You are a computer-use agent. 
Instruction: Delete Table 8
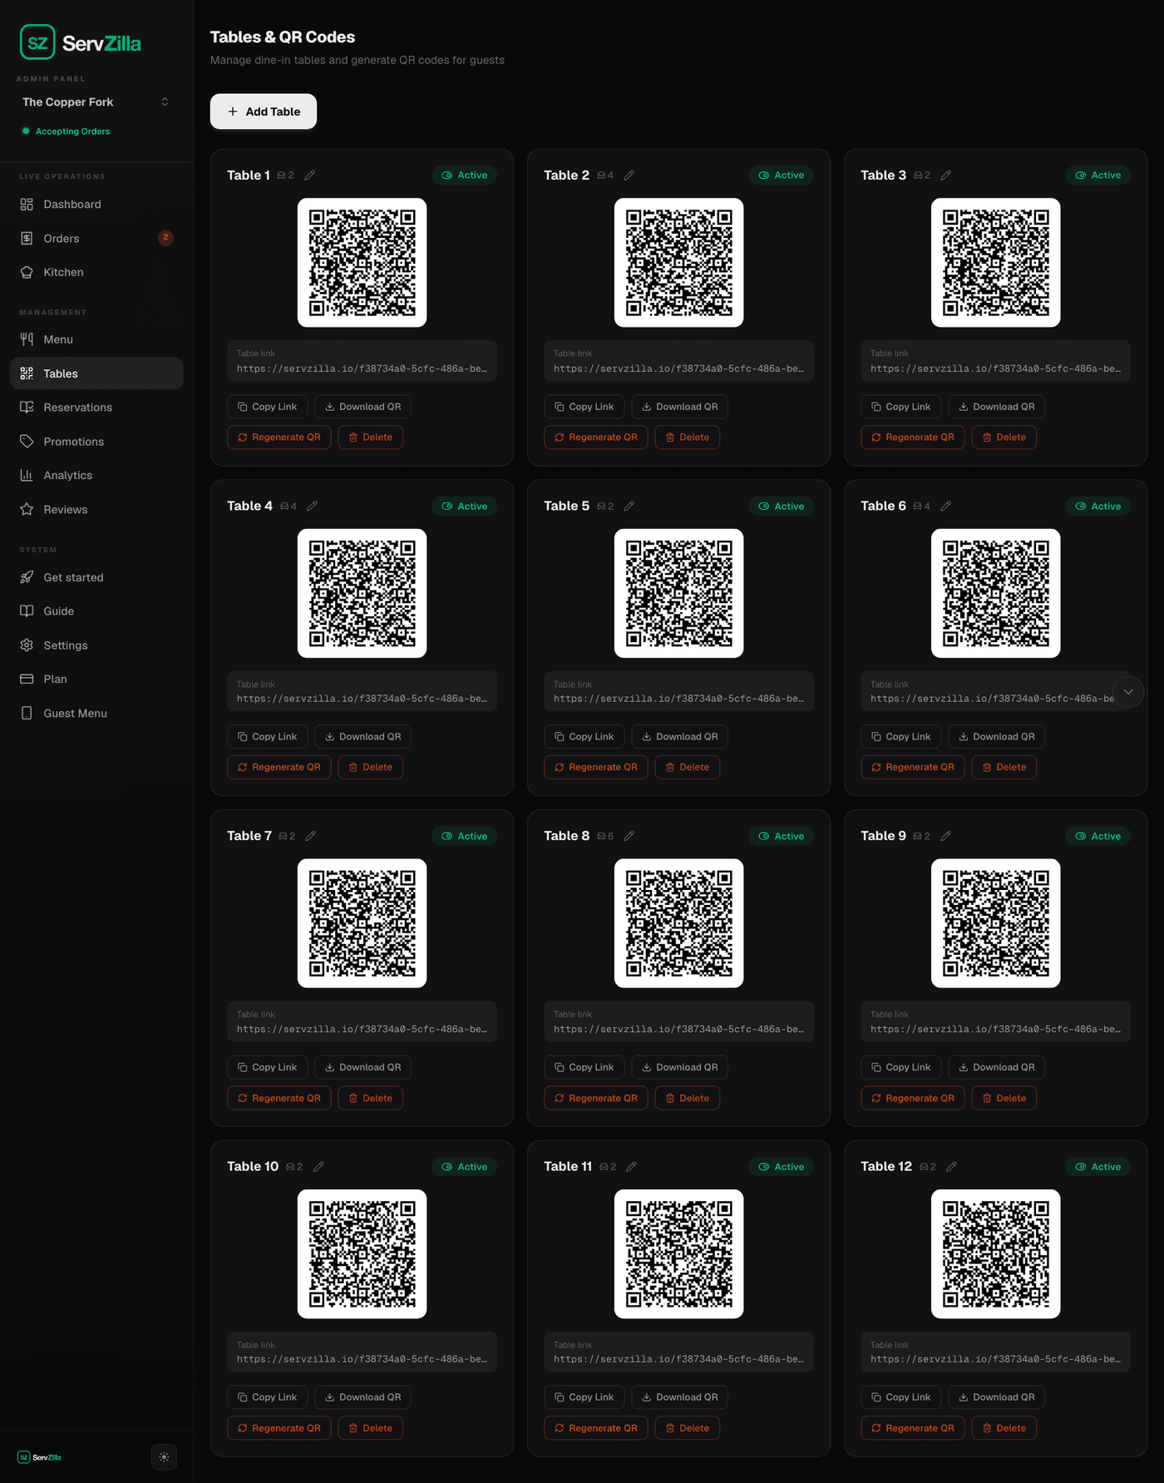[x=688, y=1098]
